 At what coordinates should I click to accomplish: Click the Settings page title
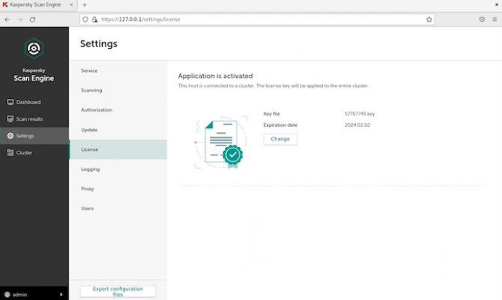(x=99, y=43)
